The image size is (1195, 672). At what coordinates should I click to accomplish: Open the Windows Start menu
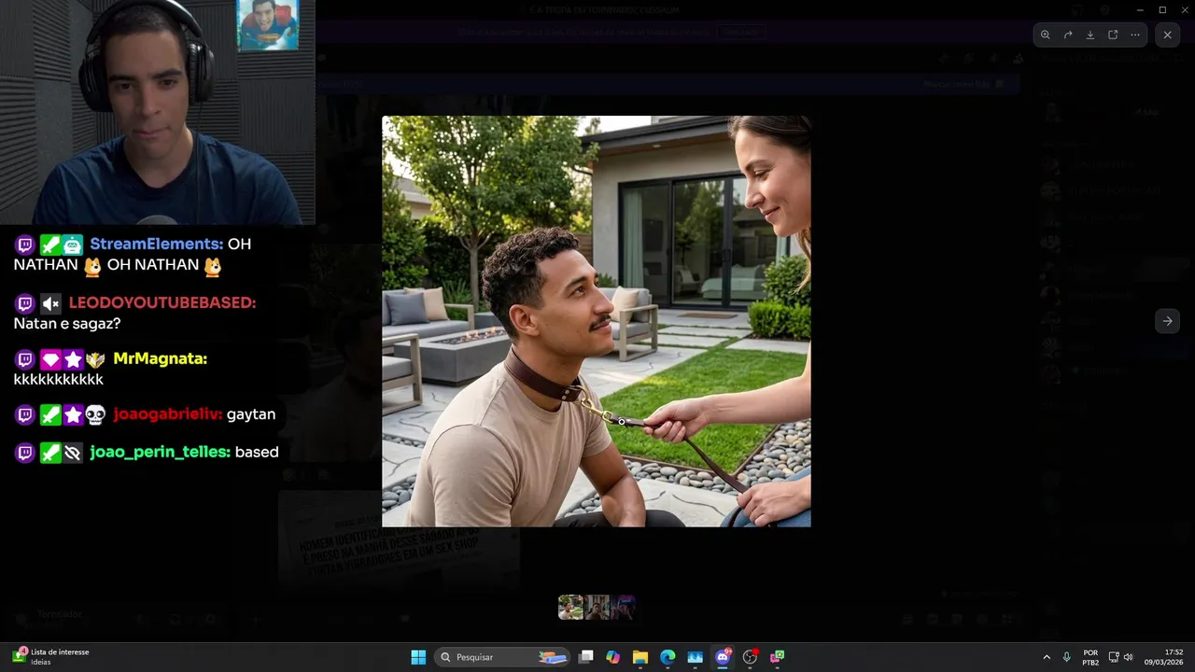coord(418,657)
